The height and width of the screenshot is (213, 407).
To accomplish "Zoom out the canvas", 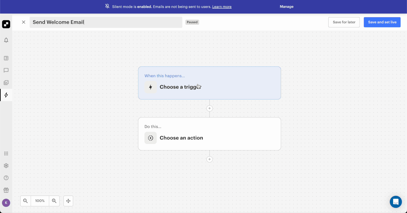I will coord(25,201).
